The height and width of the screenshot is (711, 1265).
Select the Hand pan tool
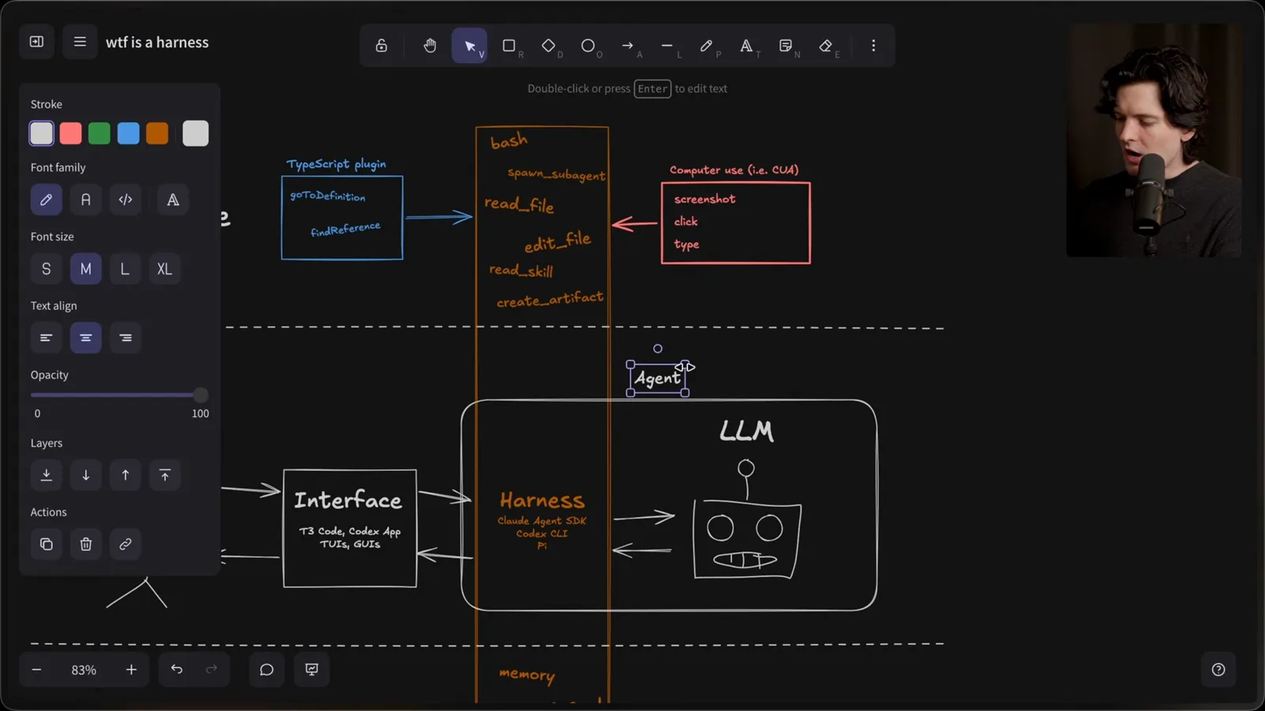pyautogui.click(x=429, y=46)
